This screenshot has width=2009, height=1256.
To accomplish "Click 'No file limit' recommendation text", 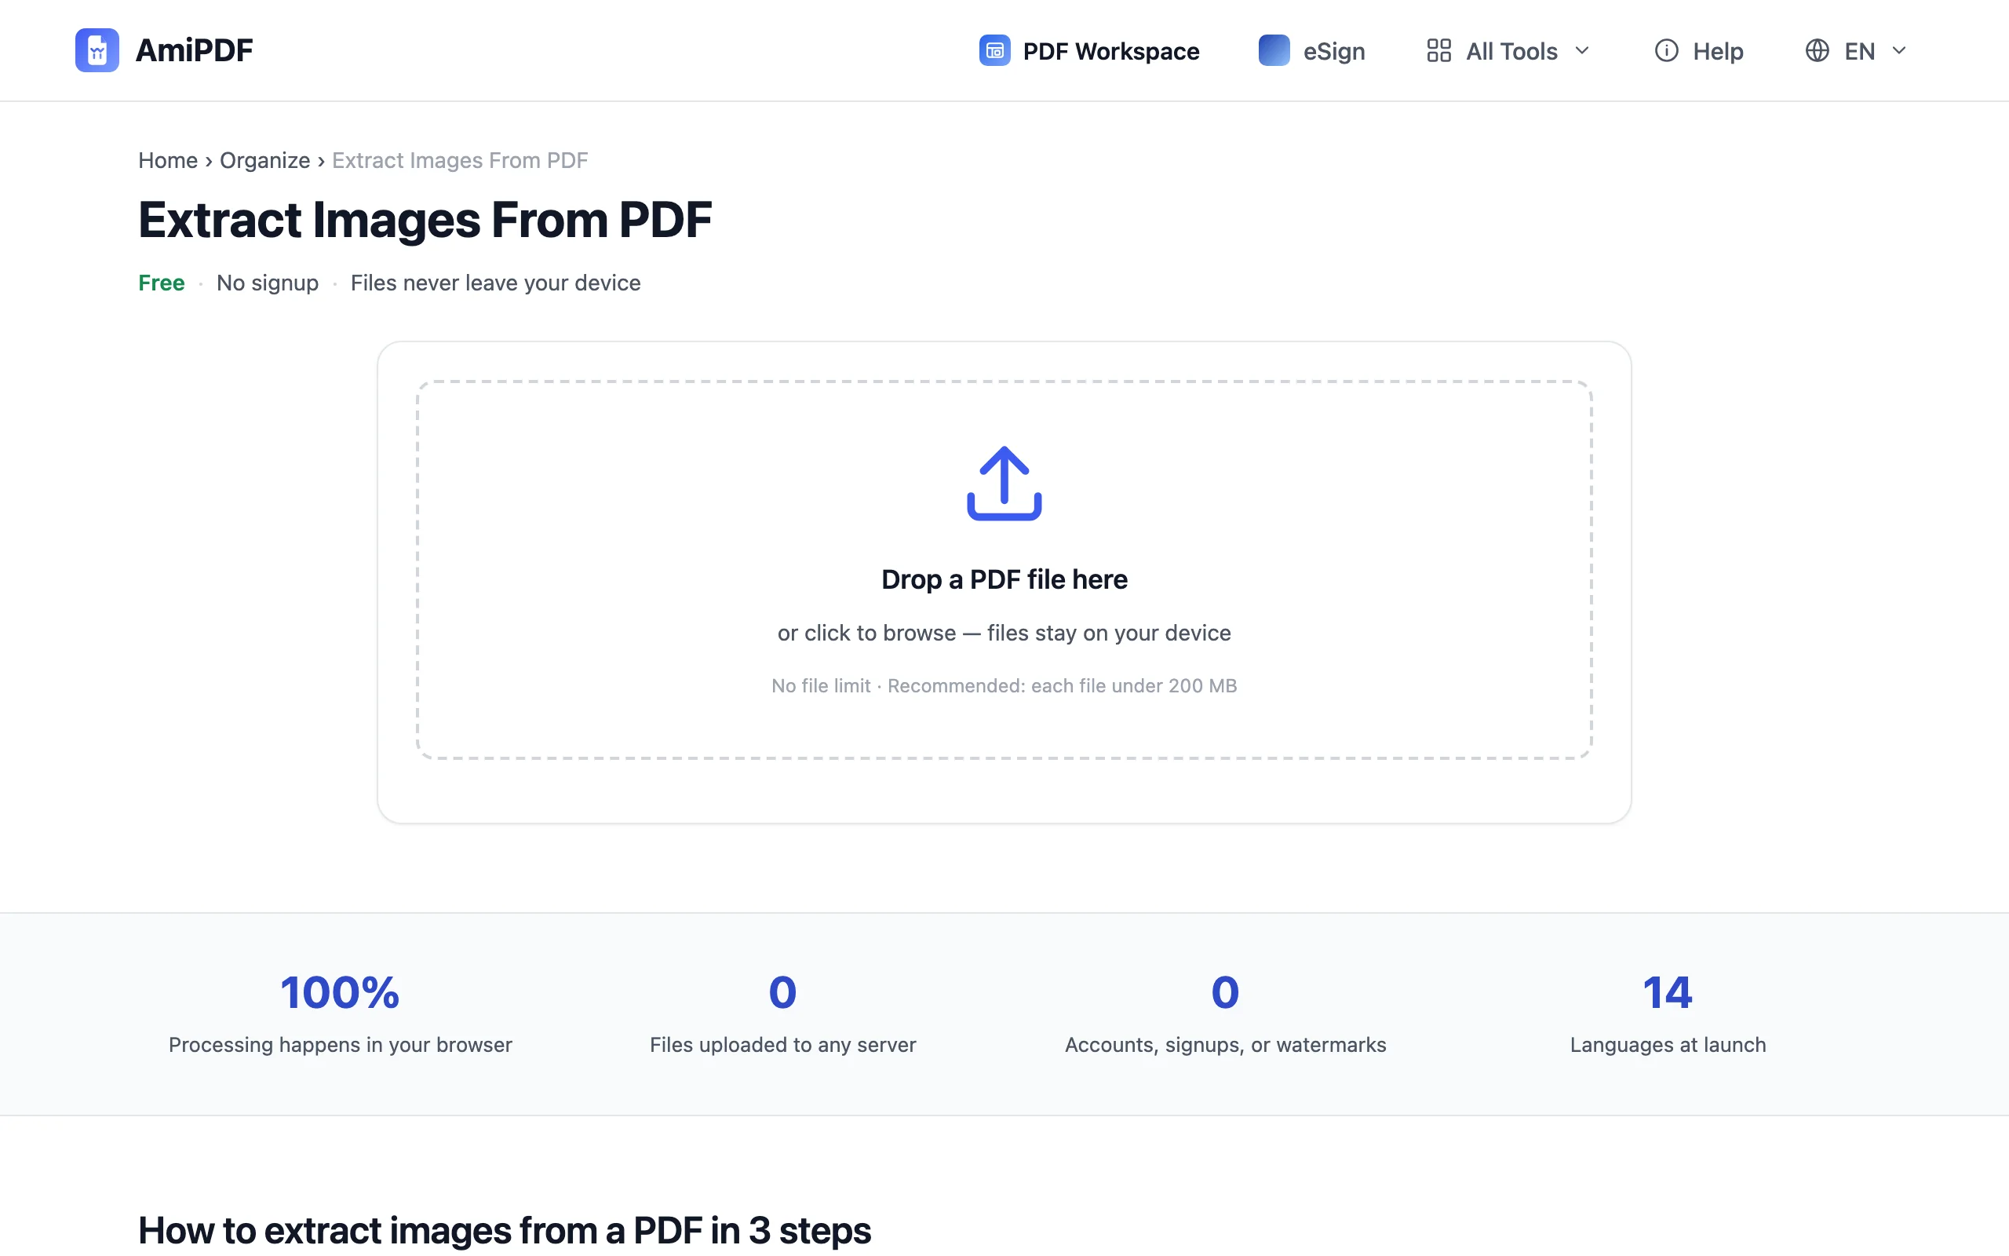I will tap(1004, 686).
